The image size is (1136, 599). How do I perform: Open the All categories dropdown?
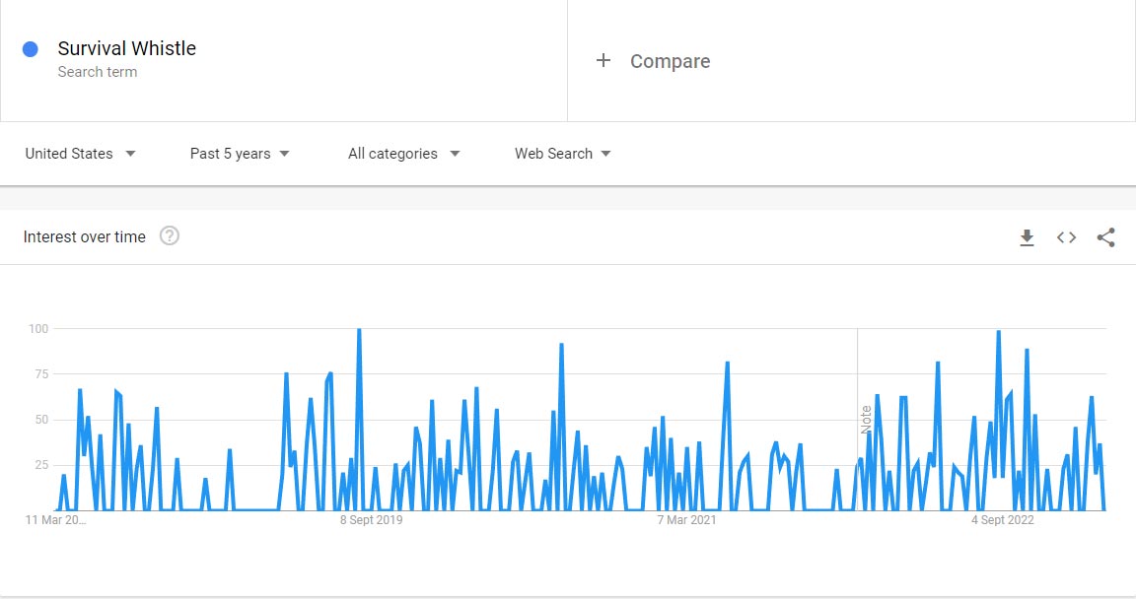pos(404,154)
